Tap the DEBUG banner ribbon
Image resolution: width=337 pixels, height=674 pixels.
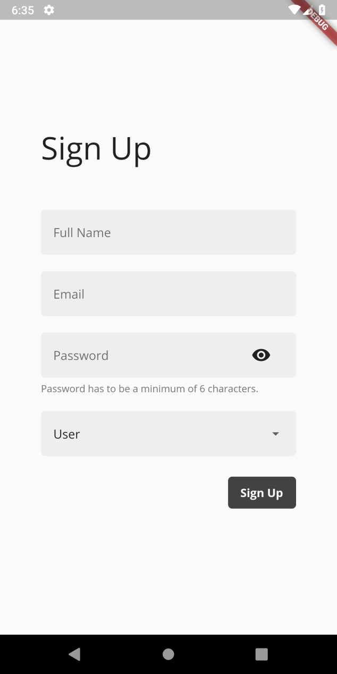317,20
